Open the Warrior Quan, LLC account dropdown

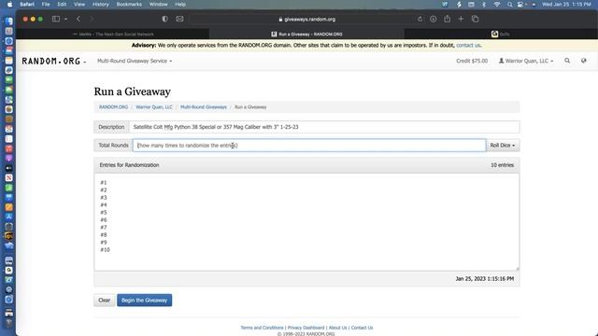pos(526,61)
